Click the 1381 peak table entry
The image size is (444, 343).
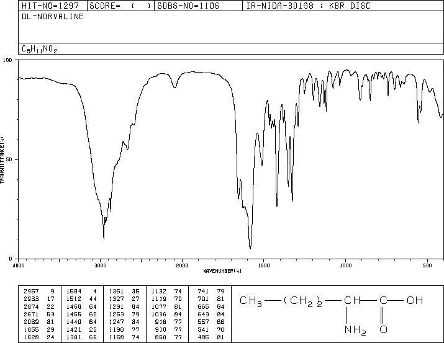(x=74, y=337)
